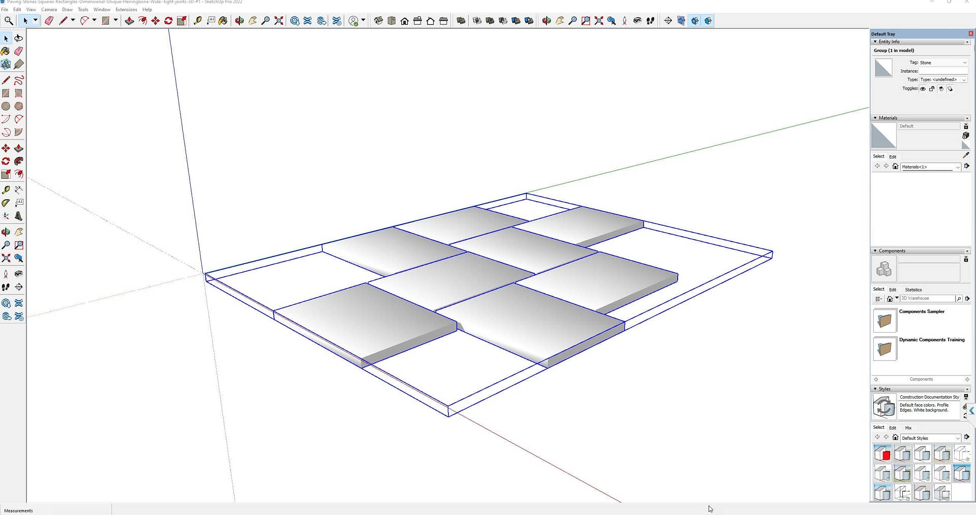Select the Paint Bucket tool in left toolbar

(x=6, y=51)
